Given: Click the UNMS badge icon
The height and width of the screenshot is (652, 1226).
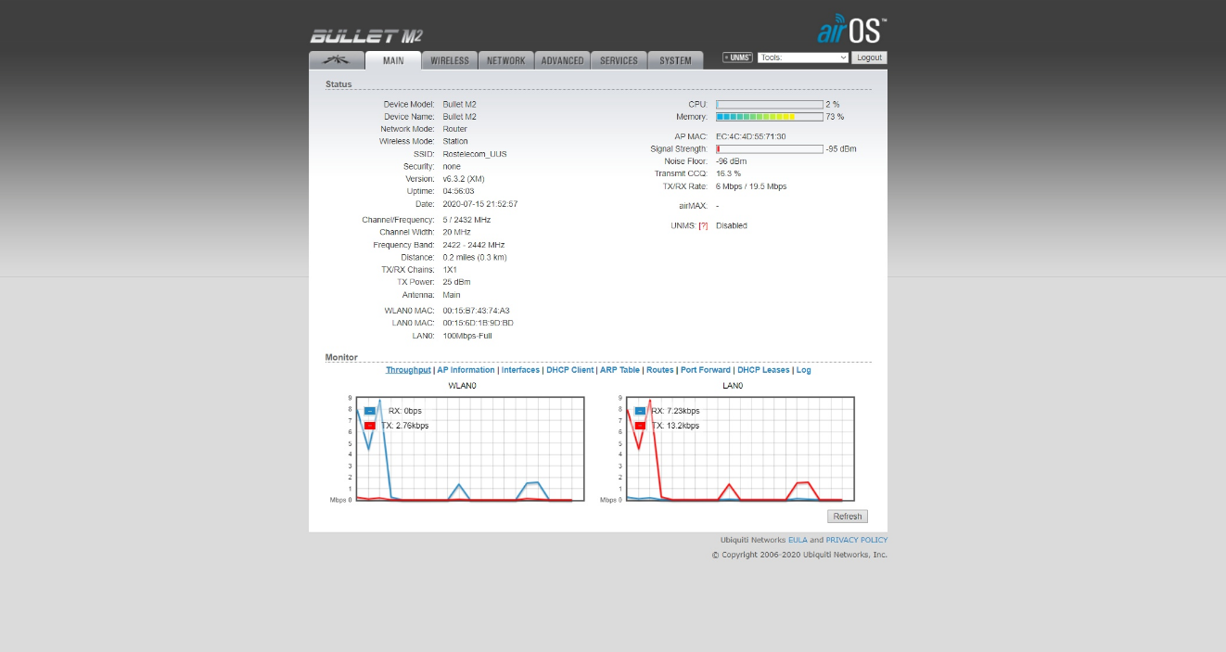Looking at the screenshot, I should (737, 58).
